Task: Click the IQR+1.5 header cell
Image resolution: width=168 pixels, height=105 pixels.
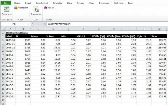Action: [x=144, y=36]
